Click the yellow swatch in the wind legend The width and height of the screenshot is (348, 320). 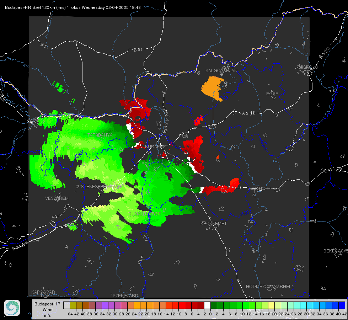[x=271, y=305]
